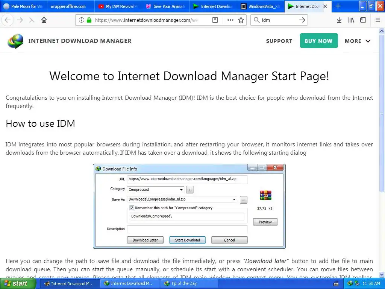The height and width of the screenshot is (289, 385).
Task: Click INTERNET DOWNLOAD MANAGER site title
Action: [80, 41]
